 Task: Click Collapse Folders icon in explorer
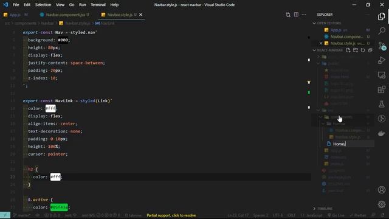370,50
